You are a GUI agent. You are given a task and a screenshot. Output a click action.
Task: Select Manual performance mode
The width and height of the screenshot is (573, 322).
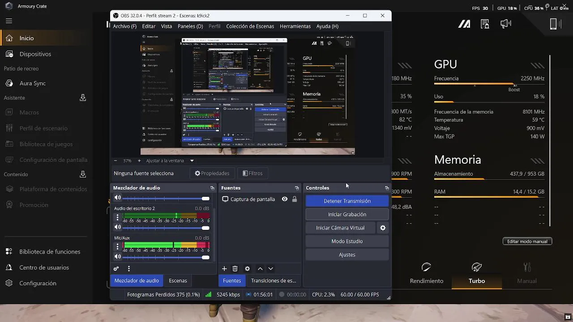[527, 274]
